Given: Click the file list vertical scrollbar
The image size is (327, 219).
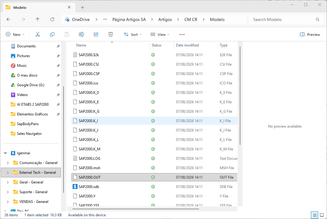Looking at the screenshot, I should pyautogui.click(x=240, y=95).
